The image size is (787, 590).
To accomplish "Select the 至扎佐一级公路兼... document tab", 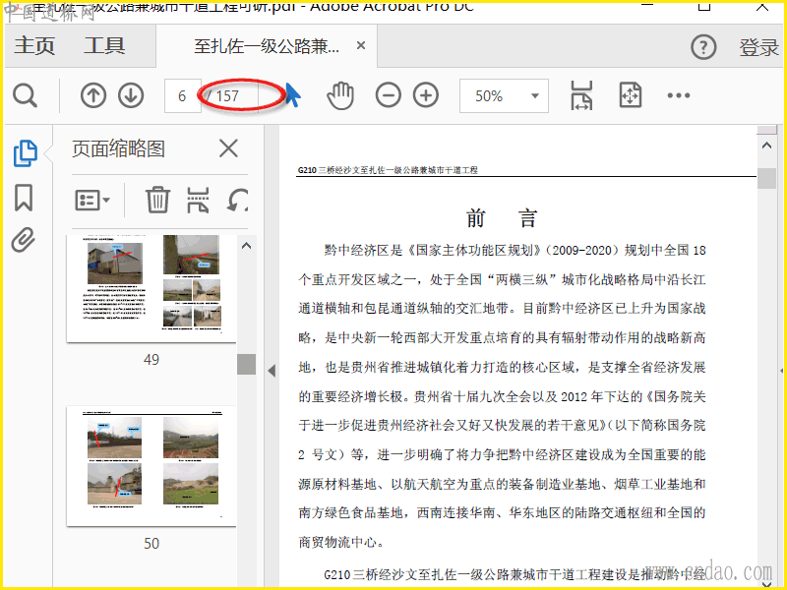I will (x=267, y=46).
